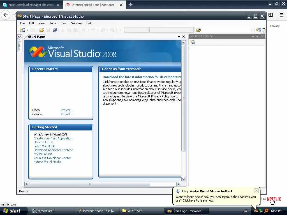287x215 pixels.
Task: Open the Toolbox side tab
Action: pyautogui.click(x=19, y=43)
